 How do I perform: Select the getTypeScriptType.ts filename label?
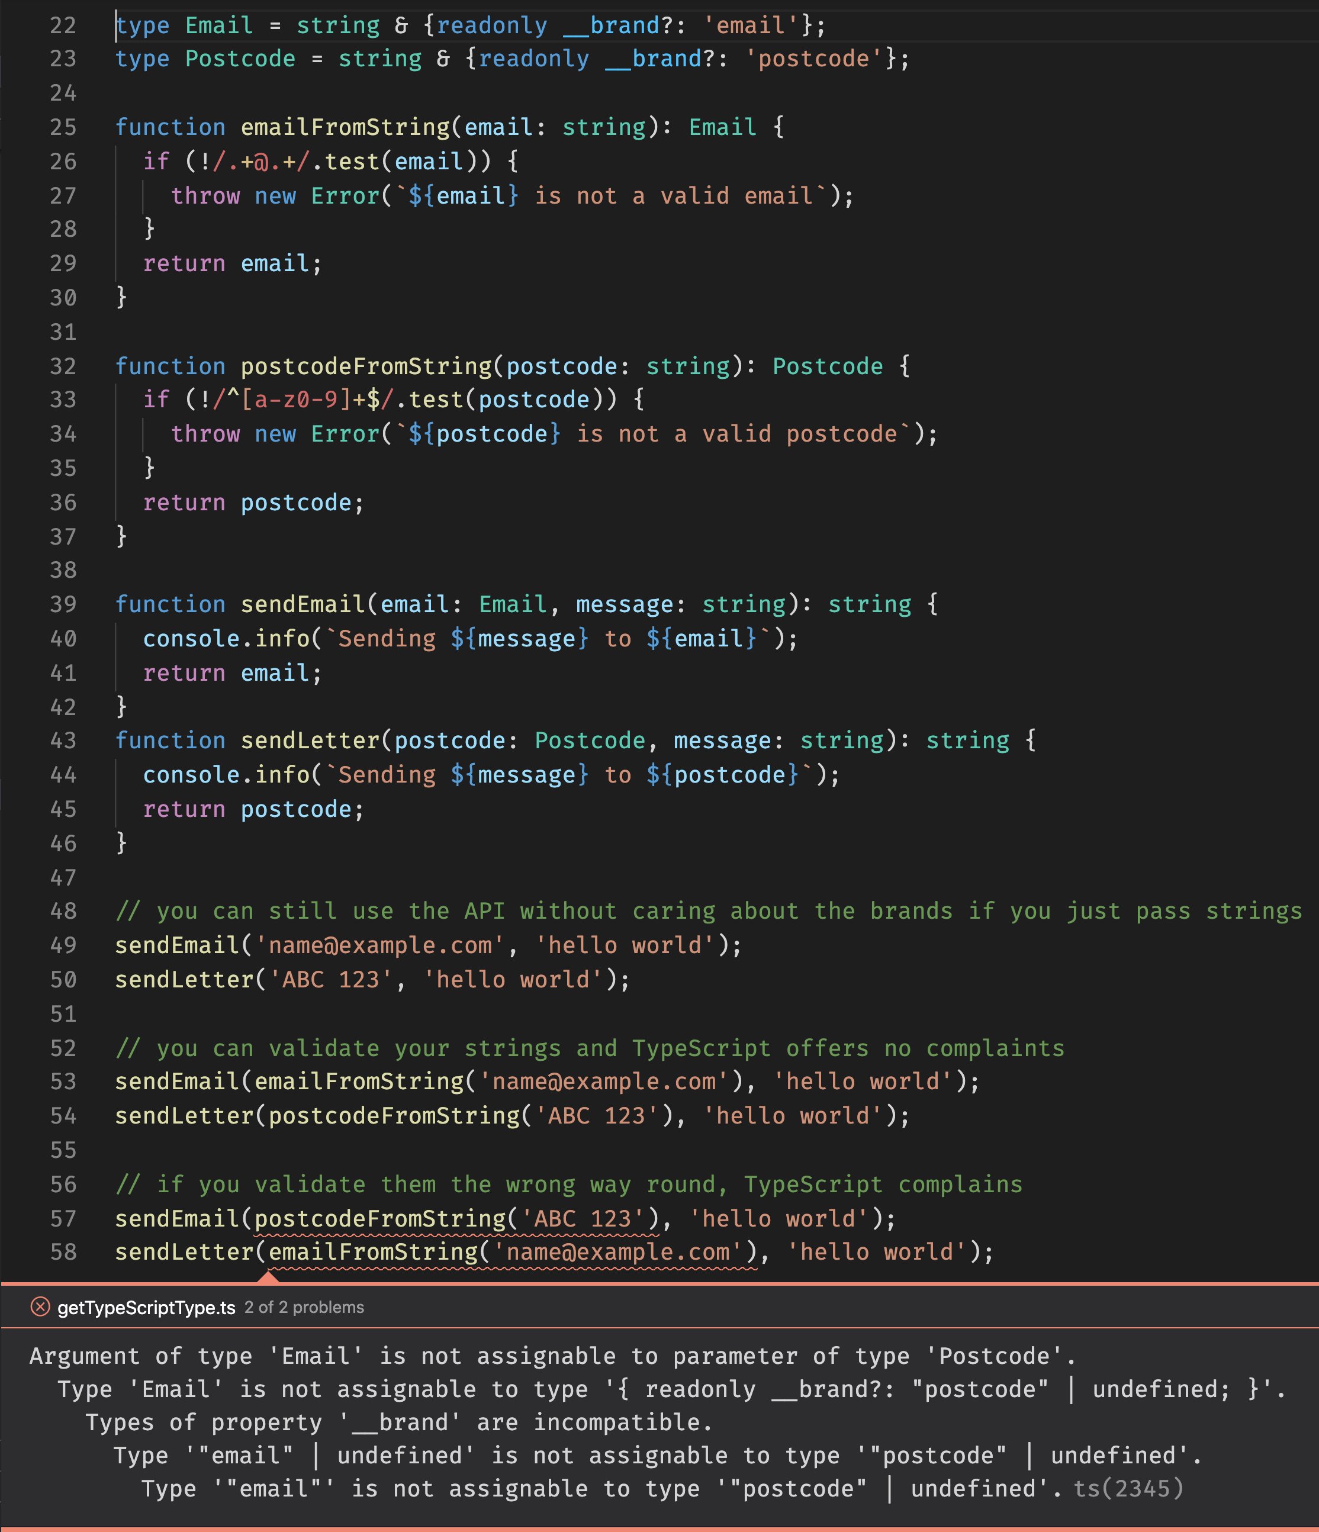pyautogui.click(x=145, y=1306)
